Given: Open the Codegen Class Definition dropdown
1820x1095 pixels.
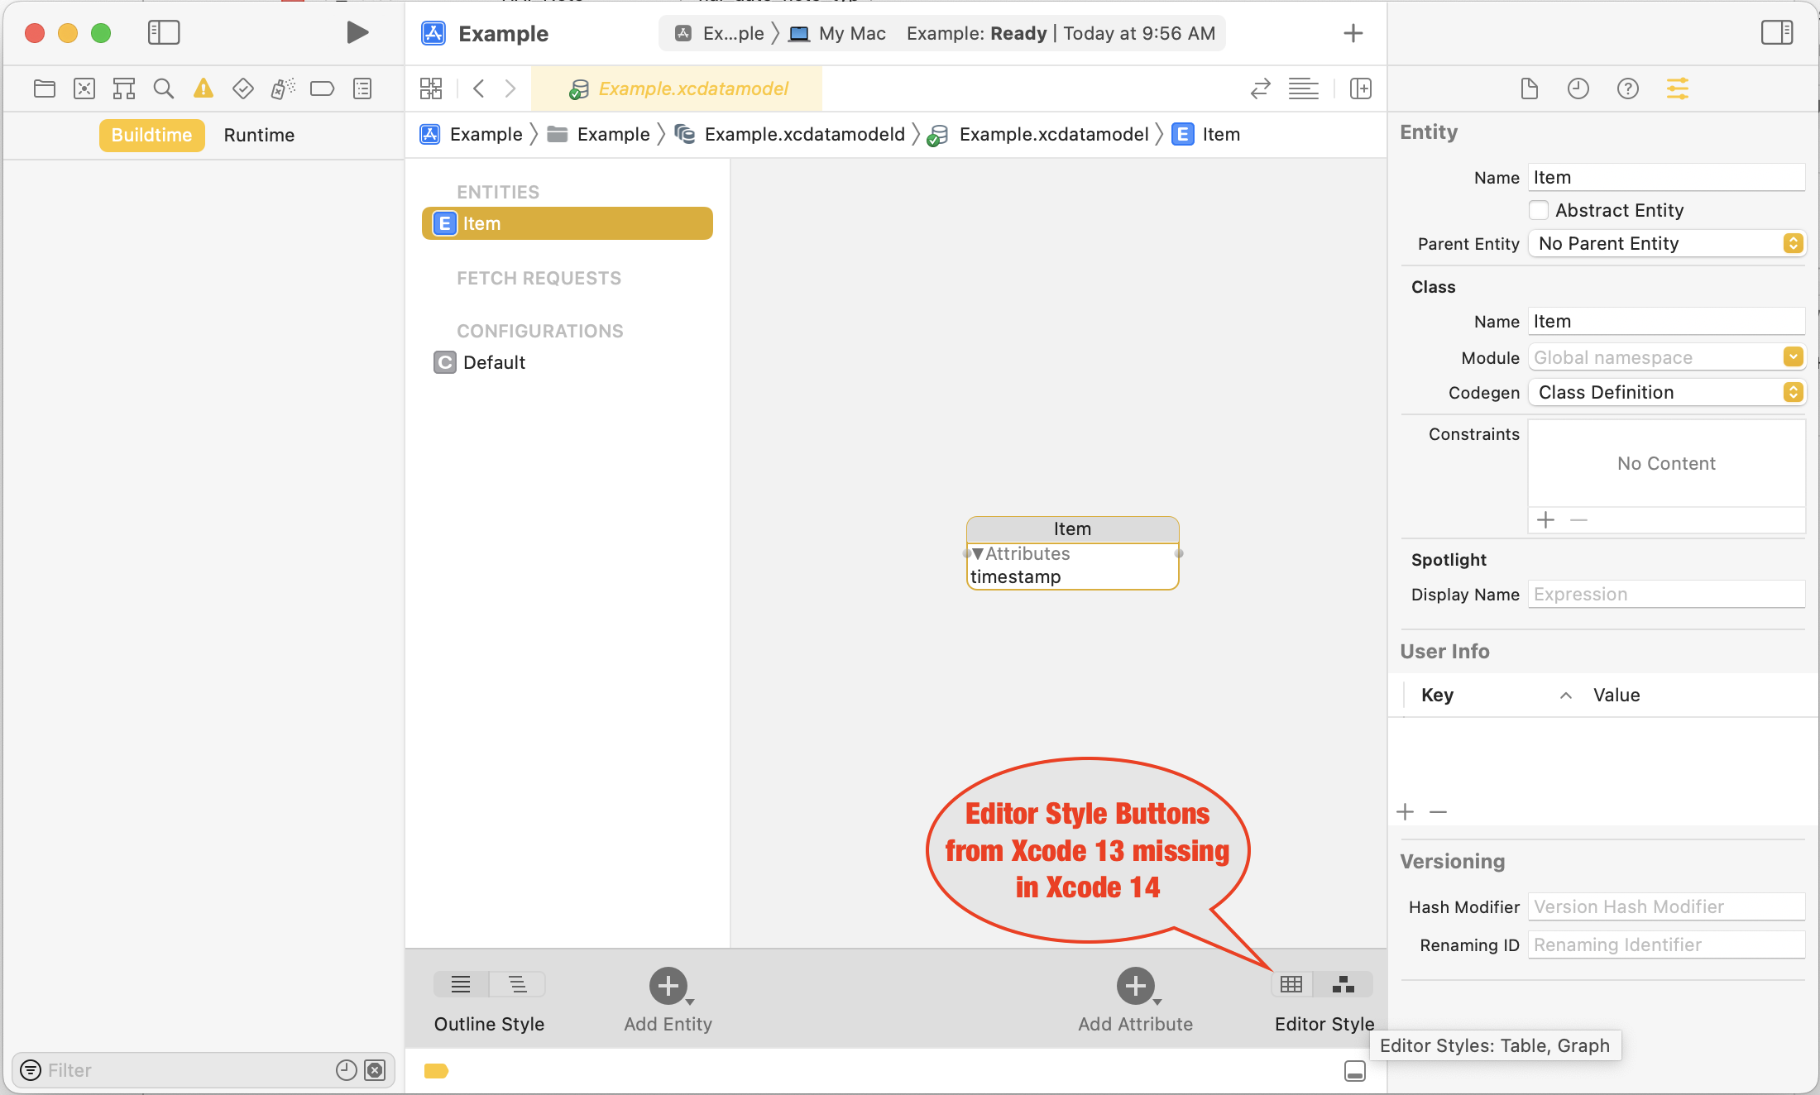Looking at the screenshot, I should pyautogui.click(x=1666, y=392).
